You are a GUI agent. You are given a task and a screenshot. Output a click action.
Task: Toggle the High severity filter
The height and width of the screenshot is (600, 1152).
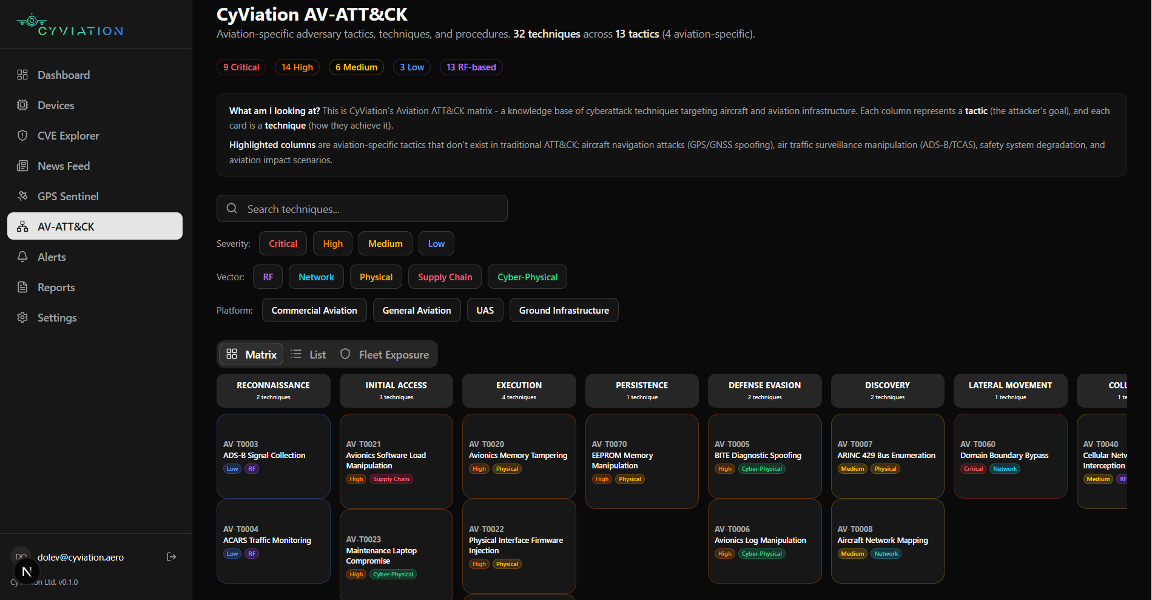pyautogui.click(x=332, y=243)
